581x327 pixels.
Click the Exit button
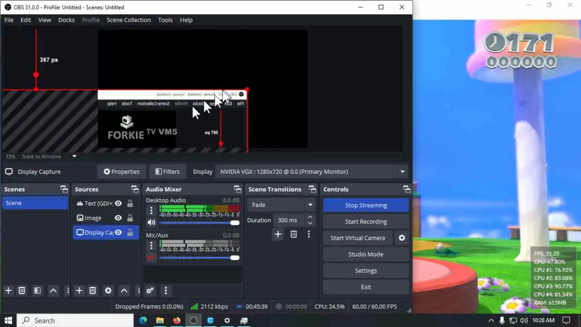[366, 287]
